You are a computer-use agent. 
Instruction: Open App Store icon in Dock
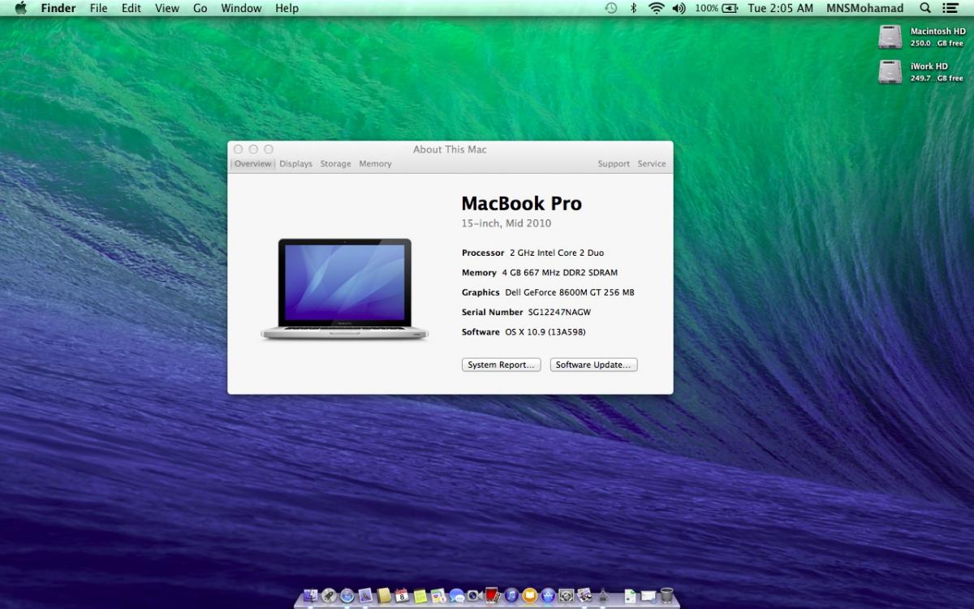pos(548,596)
